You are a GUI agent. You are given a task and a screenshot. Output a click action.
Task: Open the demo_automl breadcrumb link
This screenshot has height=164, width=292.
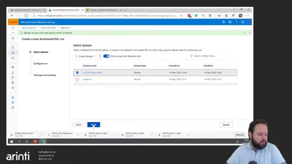click(x=29, y=28)
